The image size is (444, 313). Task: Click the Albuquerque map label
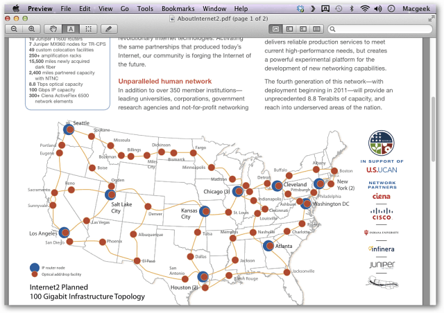151,234
